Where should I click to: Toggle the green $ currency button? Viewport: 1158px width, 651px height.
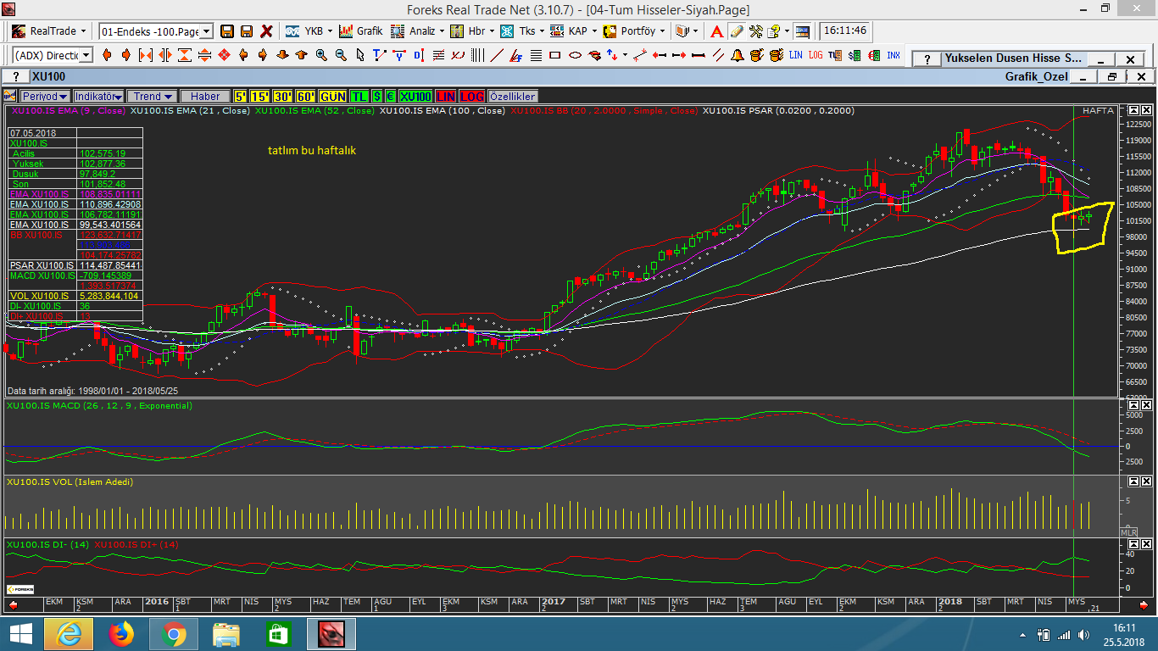coord(376,96)
